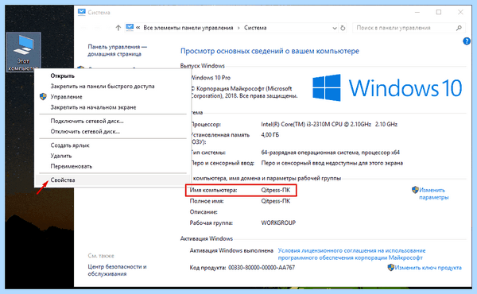The image size is (477, 294).
Task: Click 'Система' breadcrumb segment
Action: (255, 28)
